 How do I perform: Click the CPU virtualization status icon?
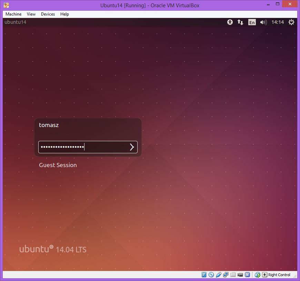247,275
